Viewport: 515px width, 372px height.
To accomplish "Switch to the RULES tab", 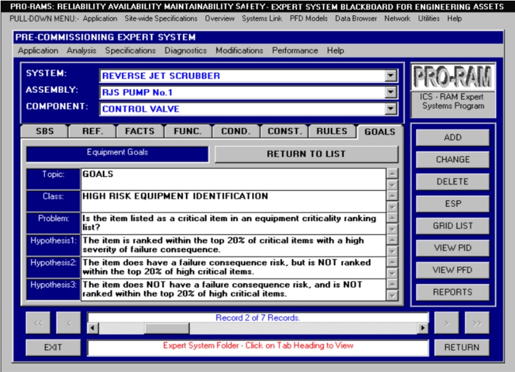I will (x=331, y=131).
